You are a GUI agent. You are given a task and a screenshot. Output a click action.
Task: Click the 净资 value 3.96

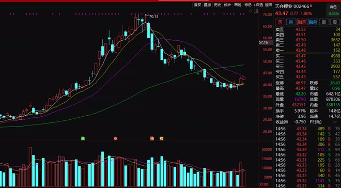tap(302, 117)
